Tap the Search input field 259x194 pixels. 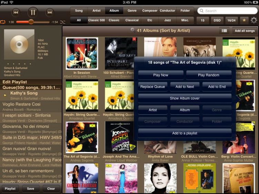click(229, 11)
